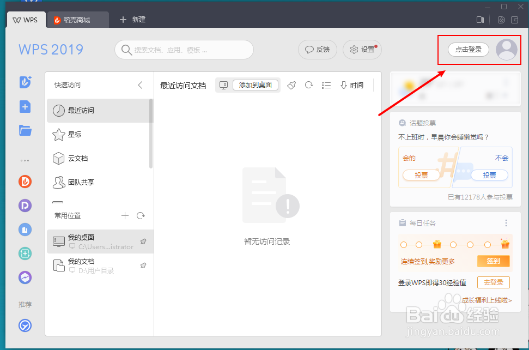This screenshot has height=350, width=529.
Task: Select 最近访问 in quick access
Action: (98, 110)
